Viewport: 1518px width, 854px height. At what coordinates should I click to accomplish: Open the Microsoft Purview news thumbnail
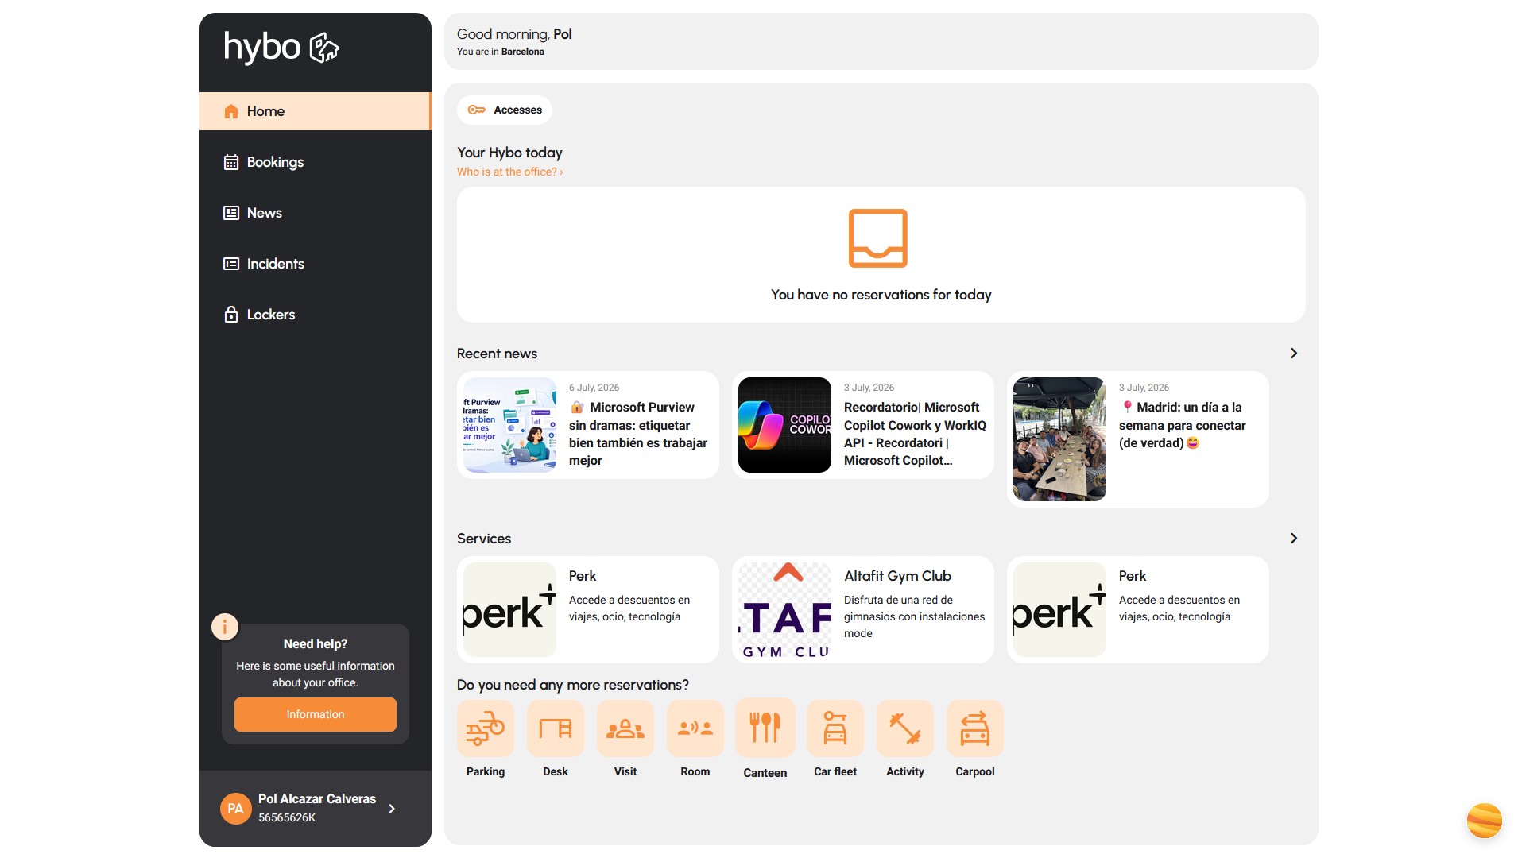(510, 425)
